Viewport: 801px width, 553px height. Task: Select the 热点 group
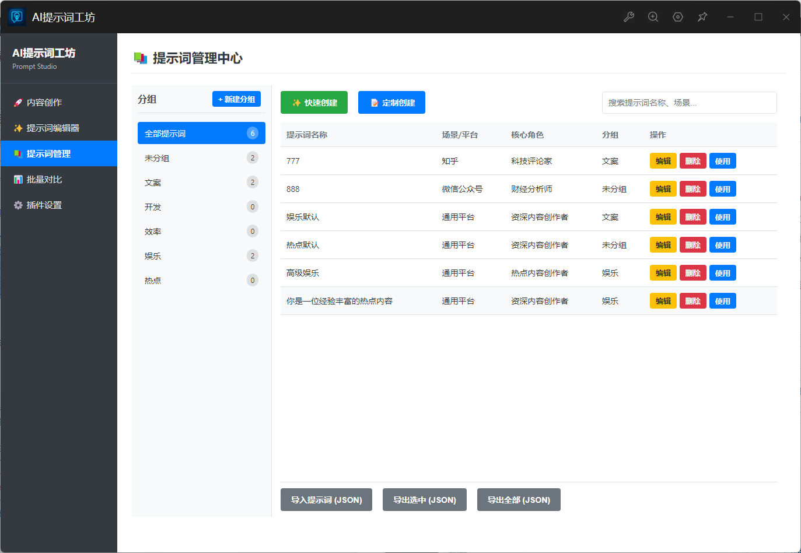point(201,281)
